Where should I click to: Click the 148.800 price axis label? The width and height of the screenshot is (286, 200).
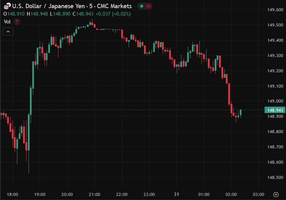(x=275, y=132)
